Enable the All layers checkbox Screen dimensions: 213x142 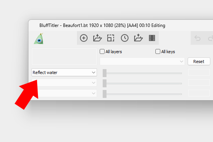point(102,52)
